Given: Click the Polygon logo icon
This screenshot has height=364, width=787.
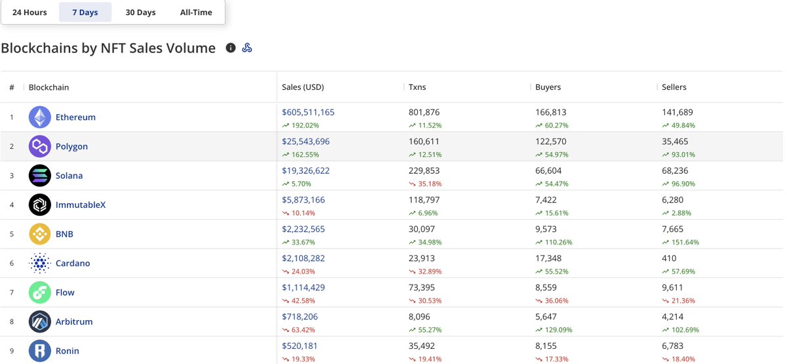Looking at the screenshot, I should pos(40,146).
